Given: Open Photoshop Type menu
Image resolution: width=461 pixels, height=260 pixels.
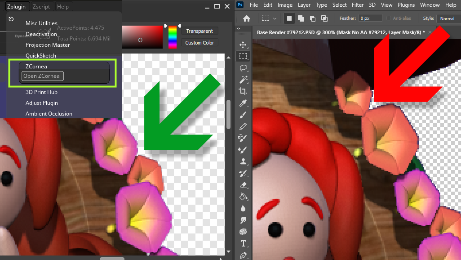Looking at the screenshot, I should tap(321, 5).
